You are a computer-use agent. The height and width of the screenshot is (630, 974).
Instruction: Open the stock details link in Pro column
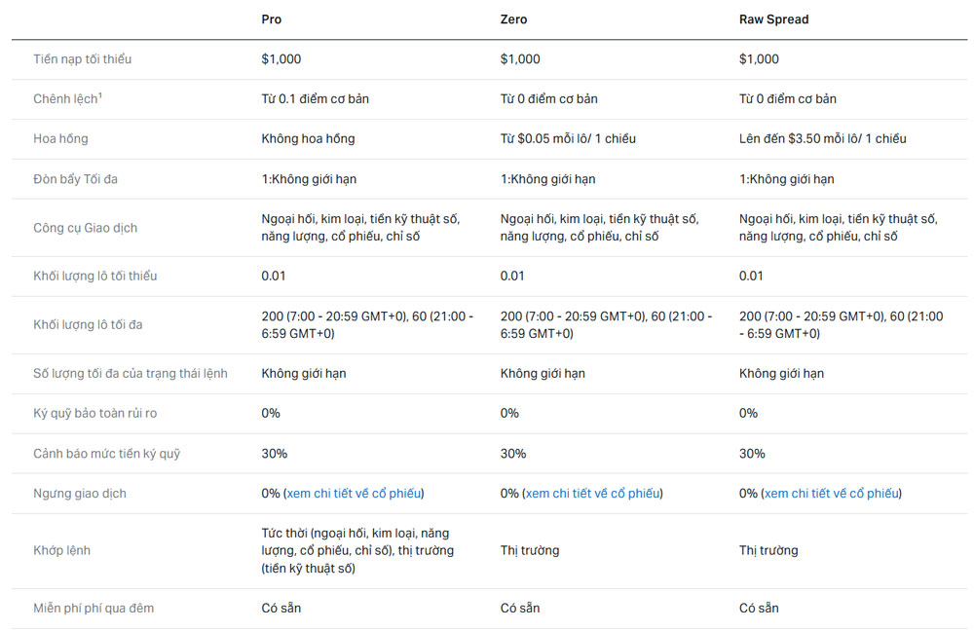pyautogui.click(x=355, y=494)
